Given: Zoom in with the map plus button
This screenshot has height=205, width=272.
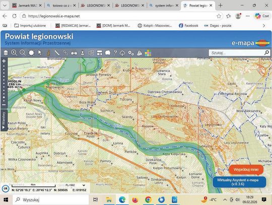Looking at the screenshot, I should [4, 61].
